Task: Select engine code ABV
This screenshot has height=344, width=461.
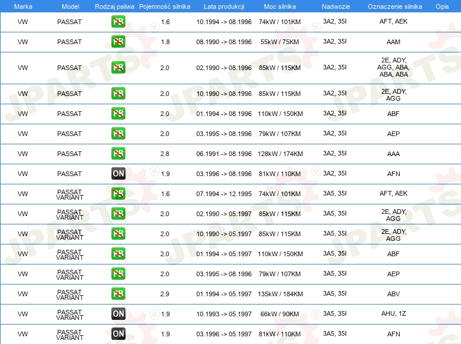Action: pyautogui.click(x=393, y=294)
